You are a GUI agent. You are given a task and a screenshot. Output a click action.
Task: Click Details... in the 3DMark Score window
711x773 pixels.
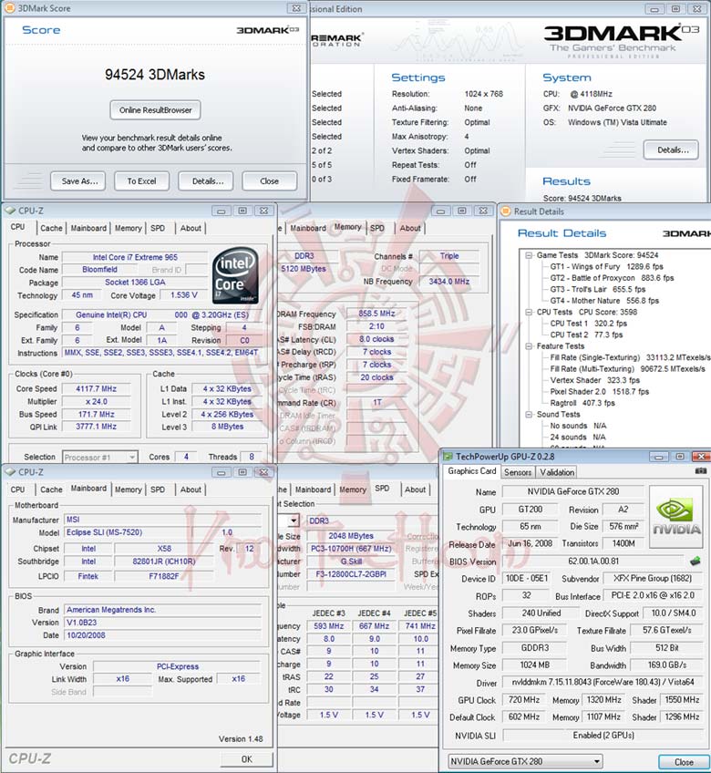(x=208, y=180)
